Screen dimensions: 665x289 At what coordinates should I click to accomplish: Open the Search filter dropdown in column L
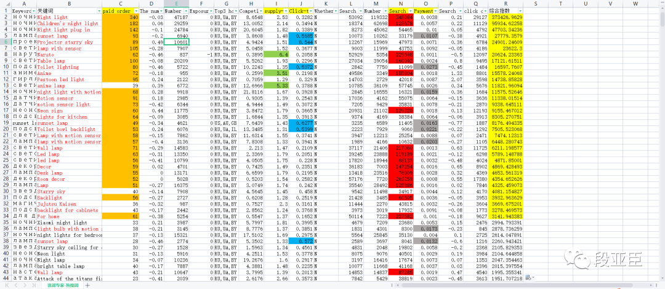click(x=360, y=11)
